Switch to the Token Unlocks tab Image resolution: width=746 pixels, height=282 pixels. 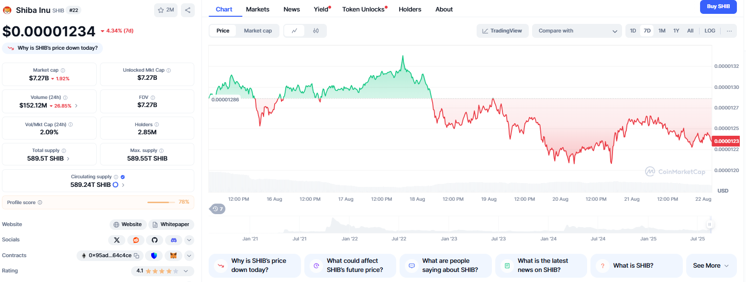(363, 9)
